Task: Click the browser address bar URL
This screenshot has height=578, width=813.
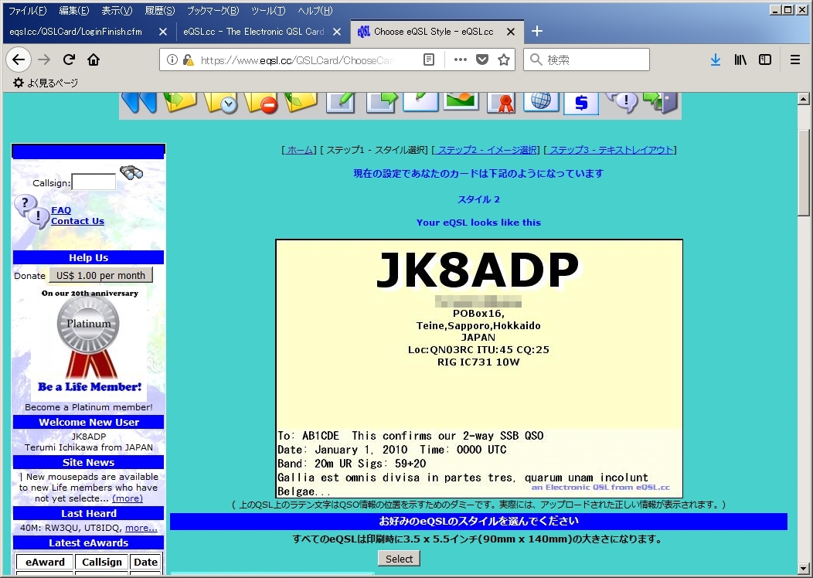Action: pyautogui.click(x=298, y=60)
